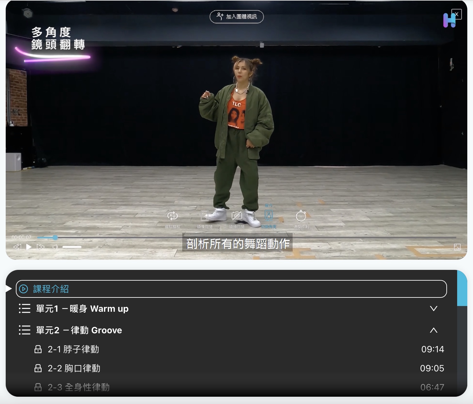The image size is (473, 404).
Task: Close the video player window
Action: coord(457,14)
